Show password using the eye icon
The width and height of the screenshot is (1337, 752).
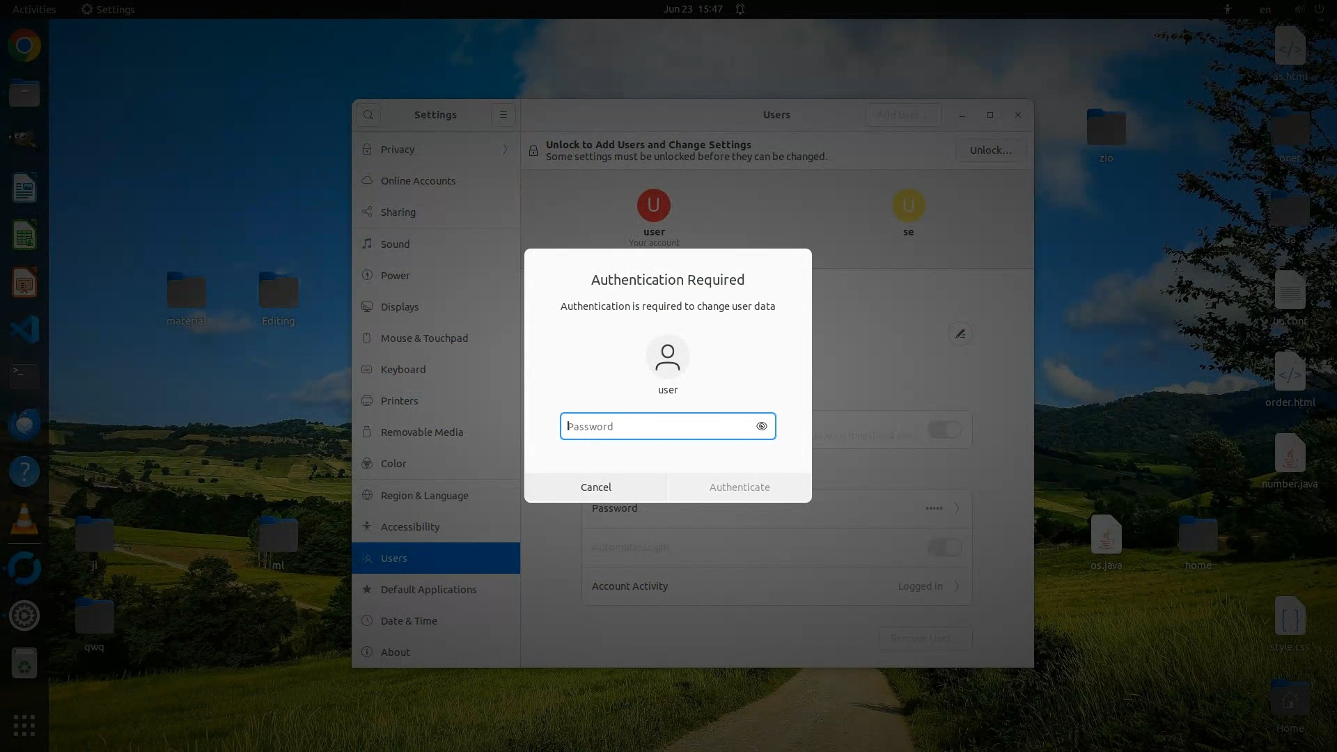(761, 426)
